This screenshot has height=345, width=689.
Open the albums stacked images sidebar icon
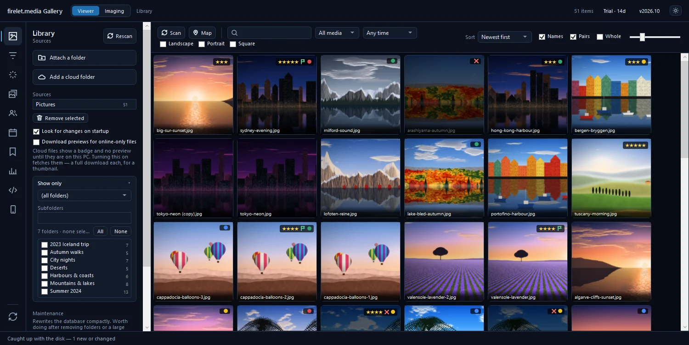13,94
